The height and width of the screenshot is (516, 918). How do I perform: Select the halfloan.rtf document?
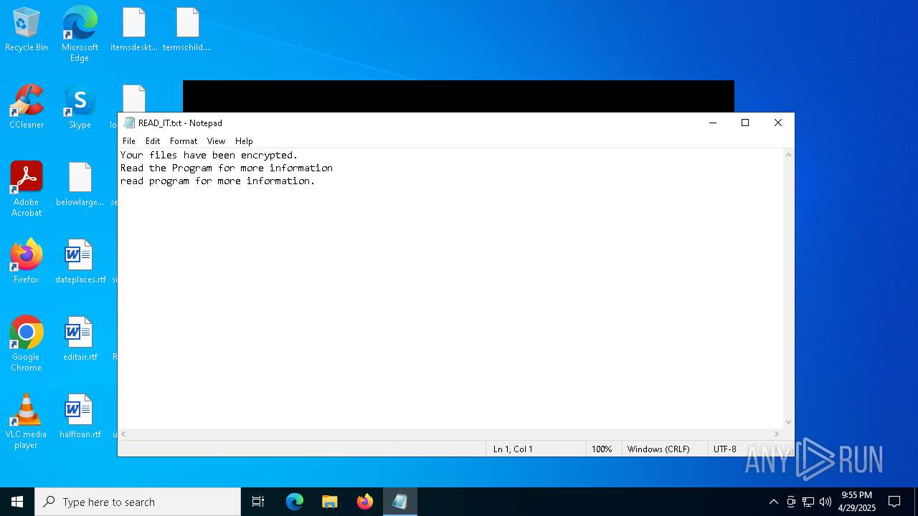click(x=80, y=416)
